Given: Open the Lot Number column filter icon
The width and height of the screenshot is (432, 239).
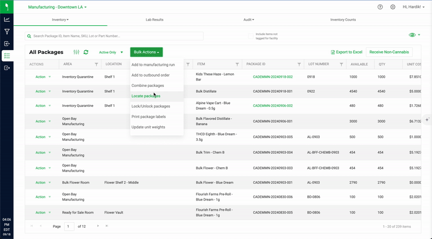Looking at the screenshot, I should (341, 64).
